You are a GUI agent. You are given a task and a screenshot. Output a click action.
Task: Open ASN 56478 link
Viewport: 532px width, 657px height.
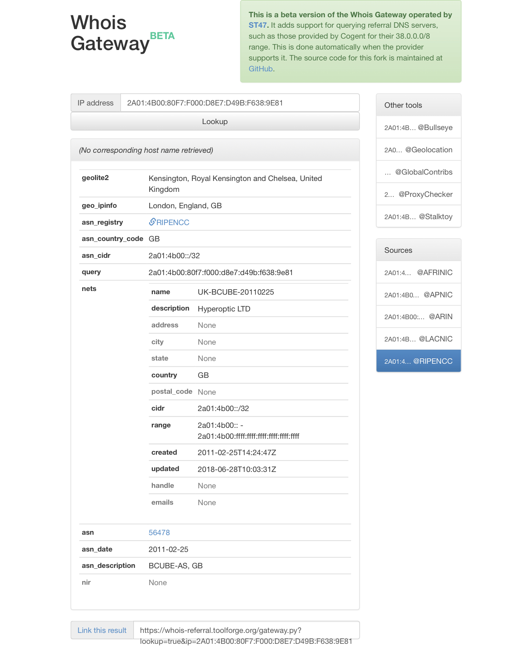pos(159,532)
